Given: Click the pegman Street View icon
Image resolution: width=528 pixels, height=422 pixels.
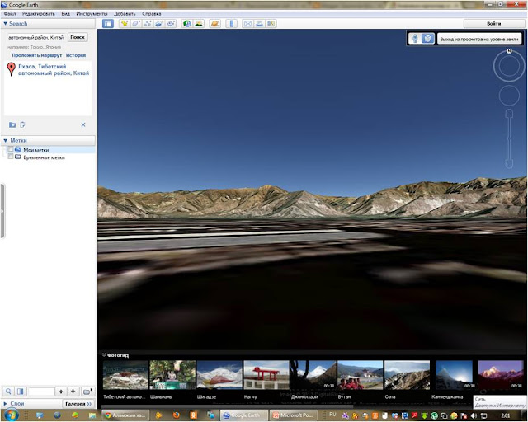Looking at the screenshot, I should point(415,39).
